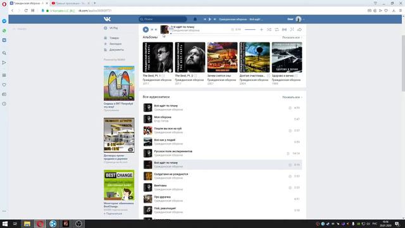405x228 pixels.
Task: Go back with the browser back arrow
Action: (12, 11)
